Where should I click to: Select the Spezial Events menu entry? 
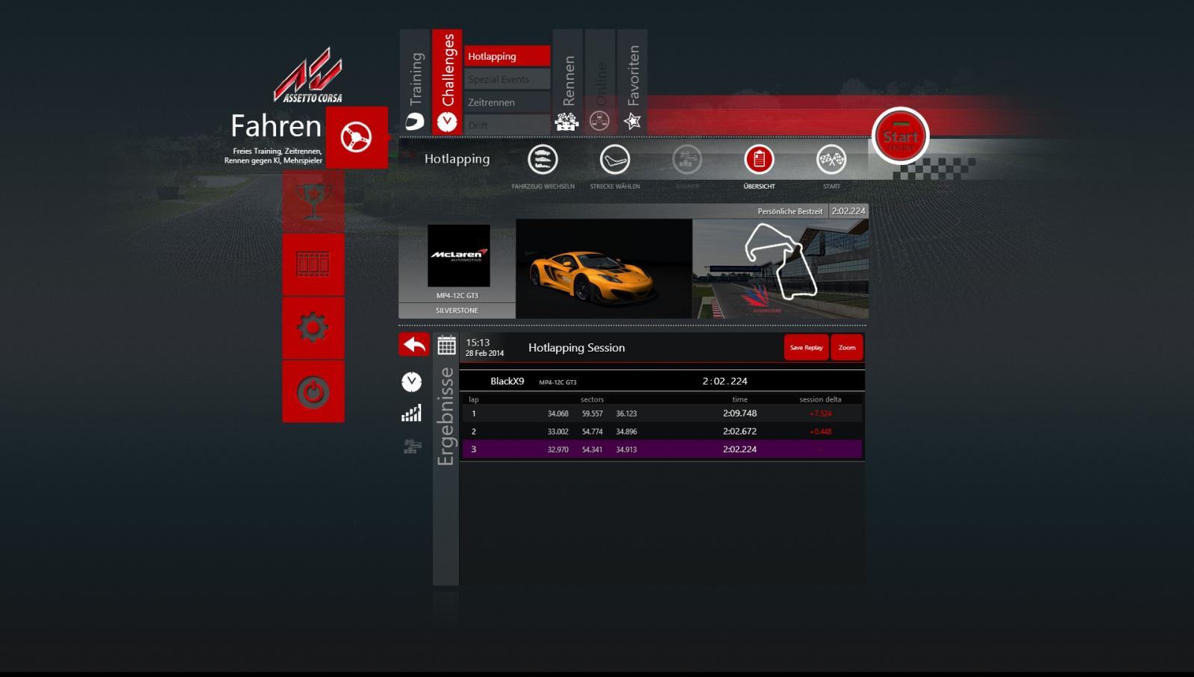[x=507, y=79]
